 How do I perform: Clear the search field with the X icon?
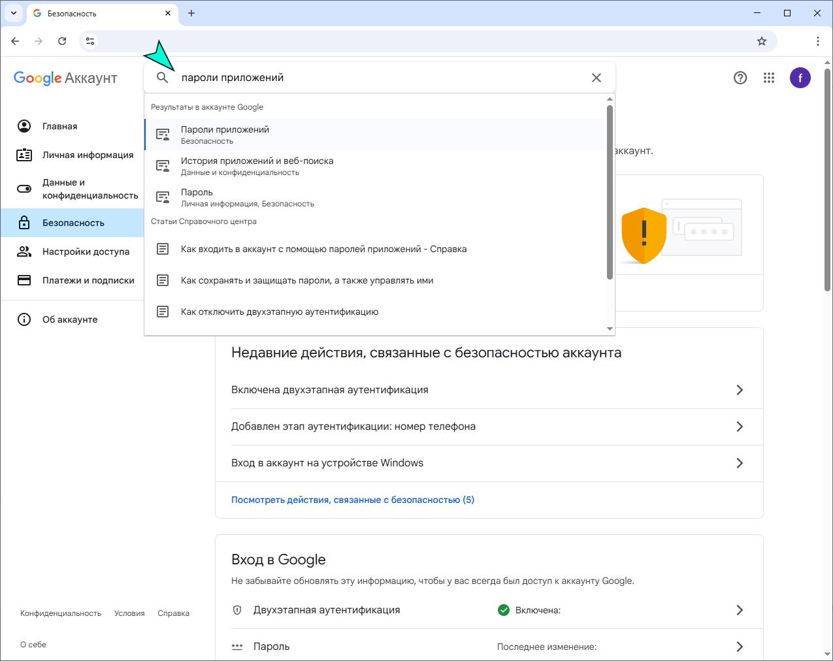(x=596, y=77)
